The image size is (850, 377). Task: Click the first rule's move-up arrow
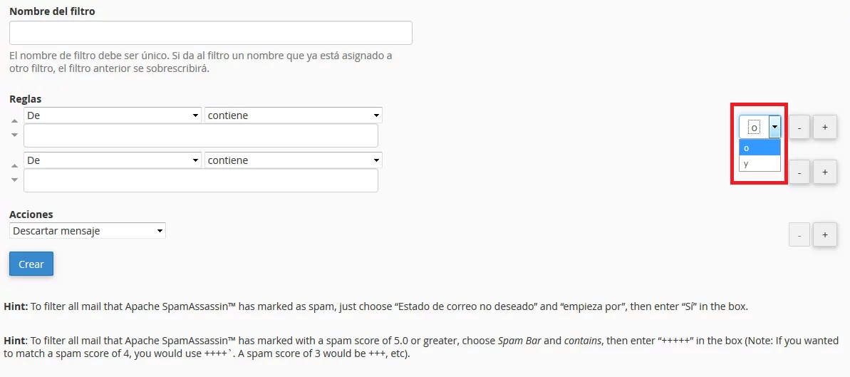14,121
